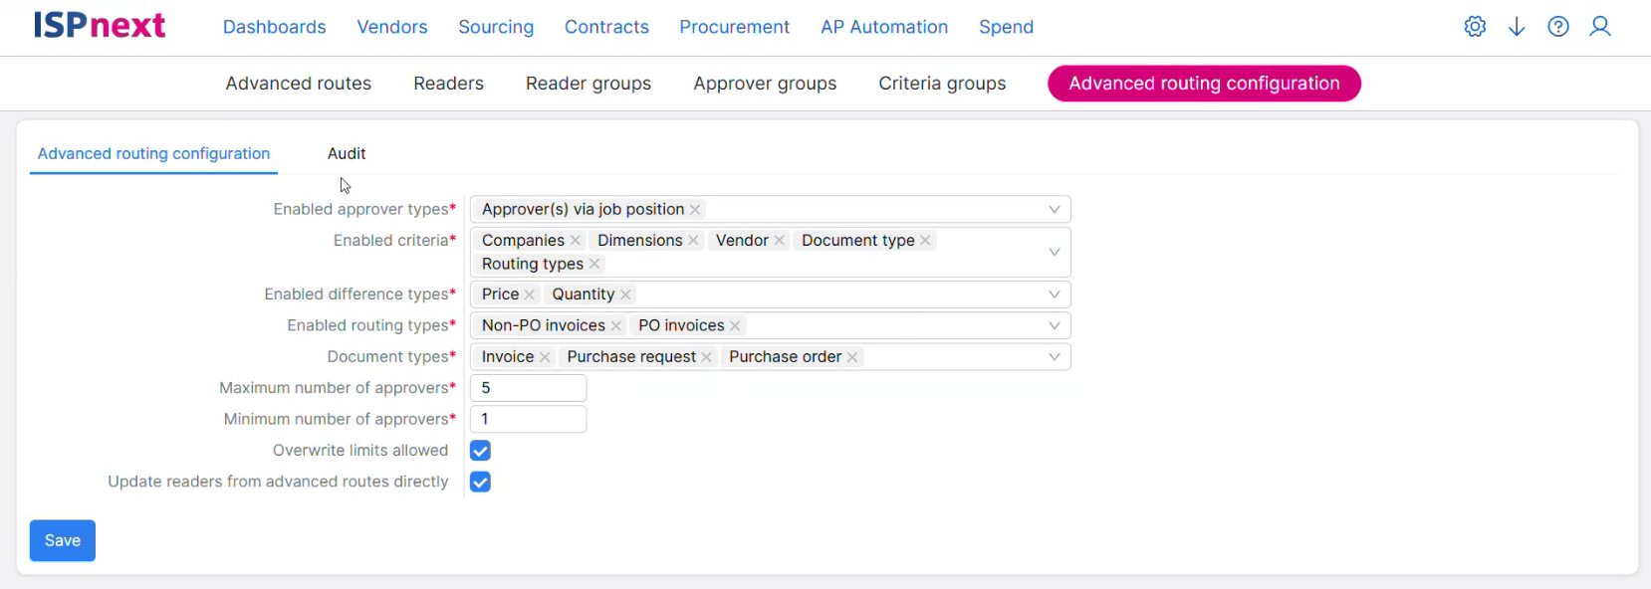The height and width of the screenshot is (589, 1651).
Task: Remove the Purchase request document tag
Action: [706, 357]
